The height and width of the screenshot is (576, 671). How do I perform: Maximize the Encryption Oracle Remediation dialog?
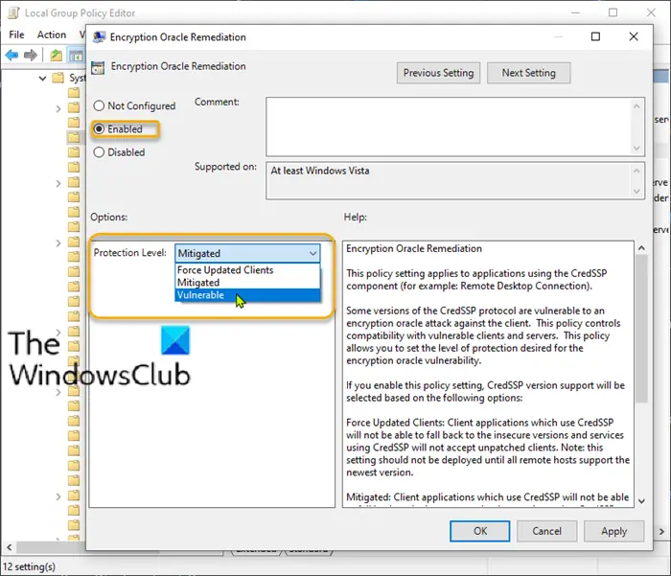595,36
